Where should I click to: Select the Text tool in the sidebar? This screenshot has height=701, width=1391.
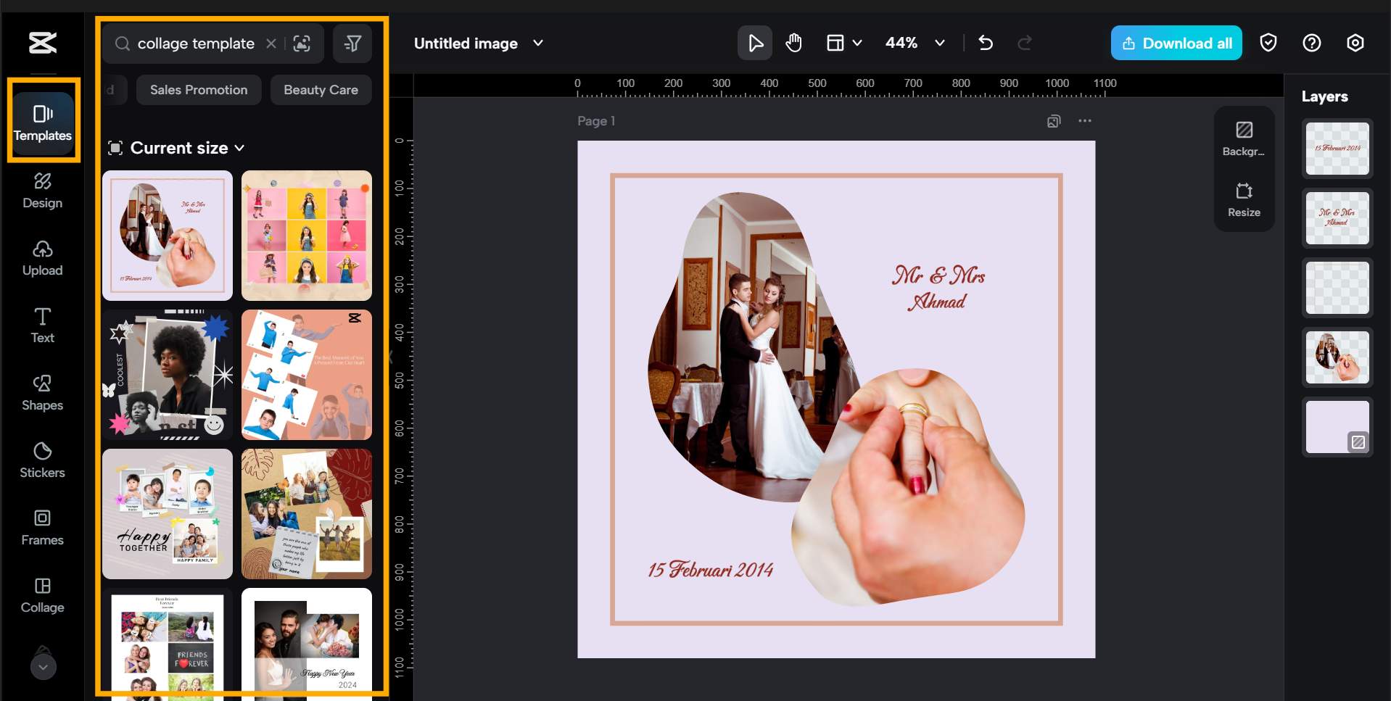coord(41,325)
